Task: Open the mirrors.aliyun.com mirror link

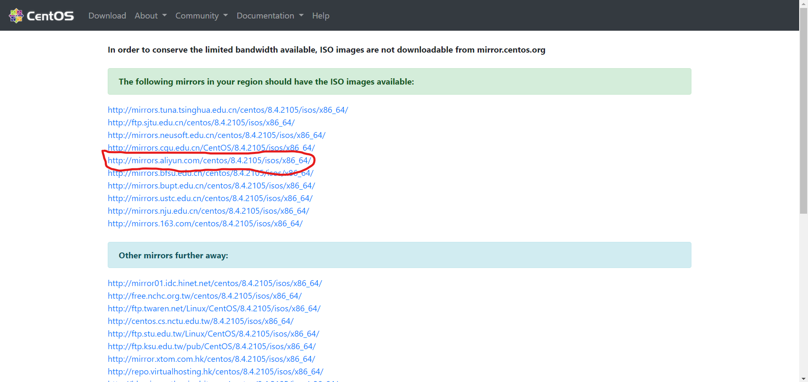Action: click(x=209, y=160)
